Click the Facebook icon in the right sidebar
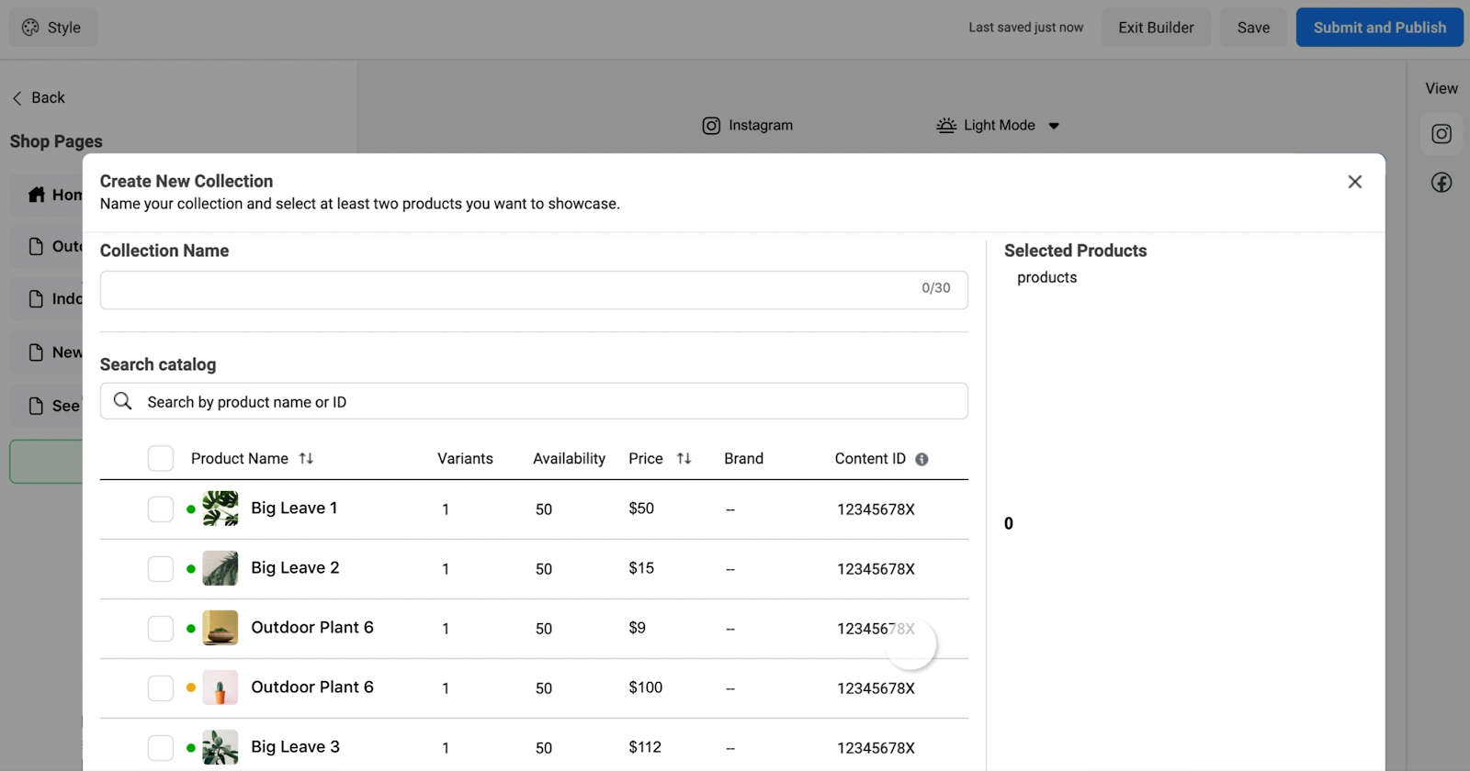Screen dimensions: 1470x771 [x=1442, y=183]
